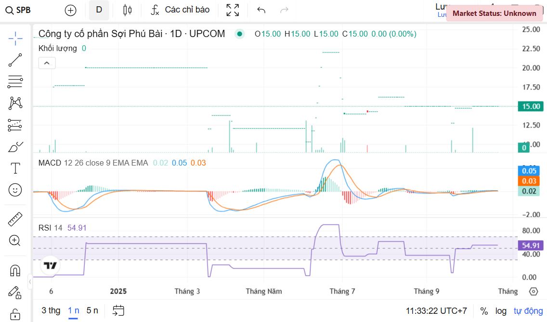Image resolution: width=547 pixels, height=322 pixels.
Task: Open the D interval dropdown
Action: [x=99, y=10]
